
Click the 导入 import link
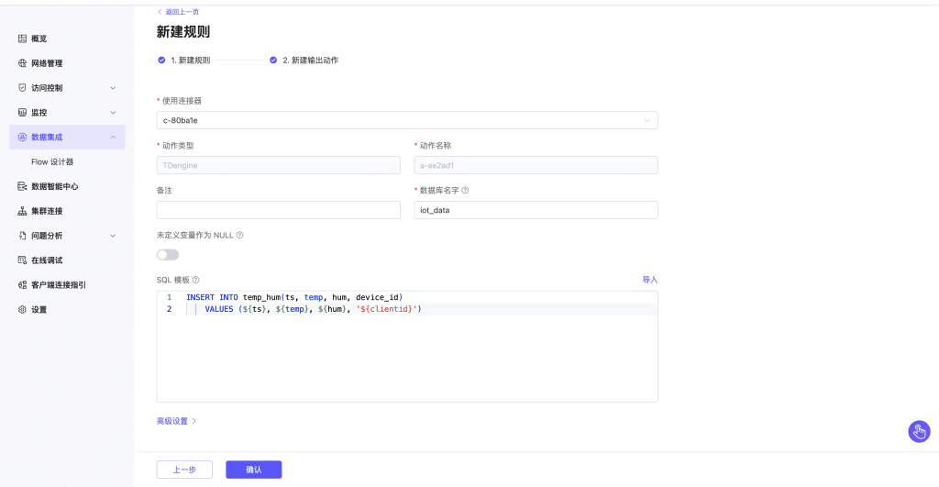pyautogui.click(x=649, y=280)
